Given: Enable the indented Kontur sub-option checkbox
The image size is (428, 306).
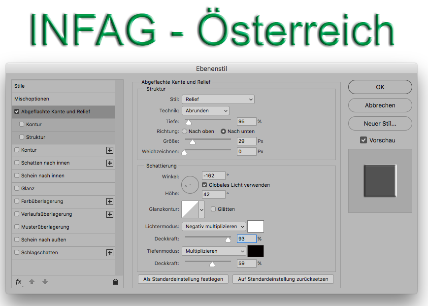Looking at the screenshot, I should coord(22,124).
